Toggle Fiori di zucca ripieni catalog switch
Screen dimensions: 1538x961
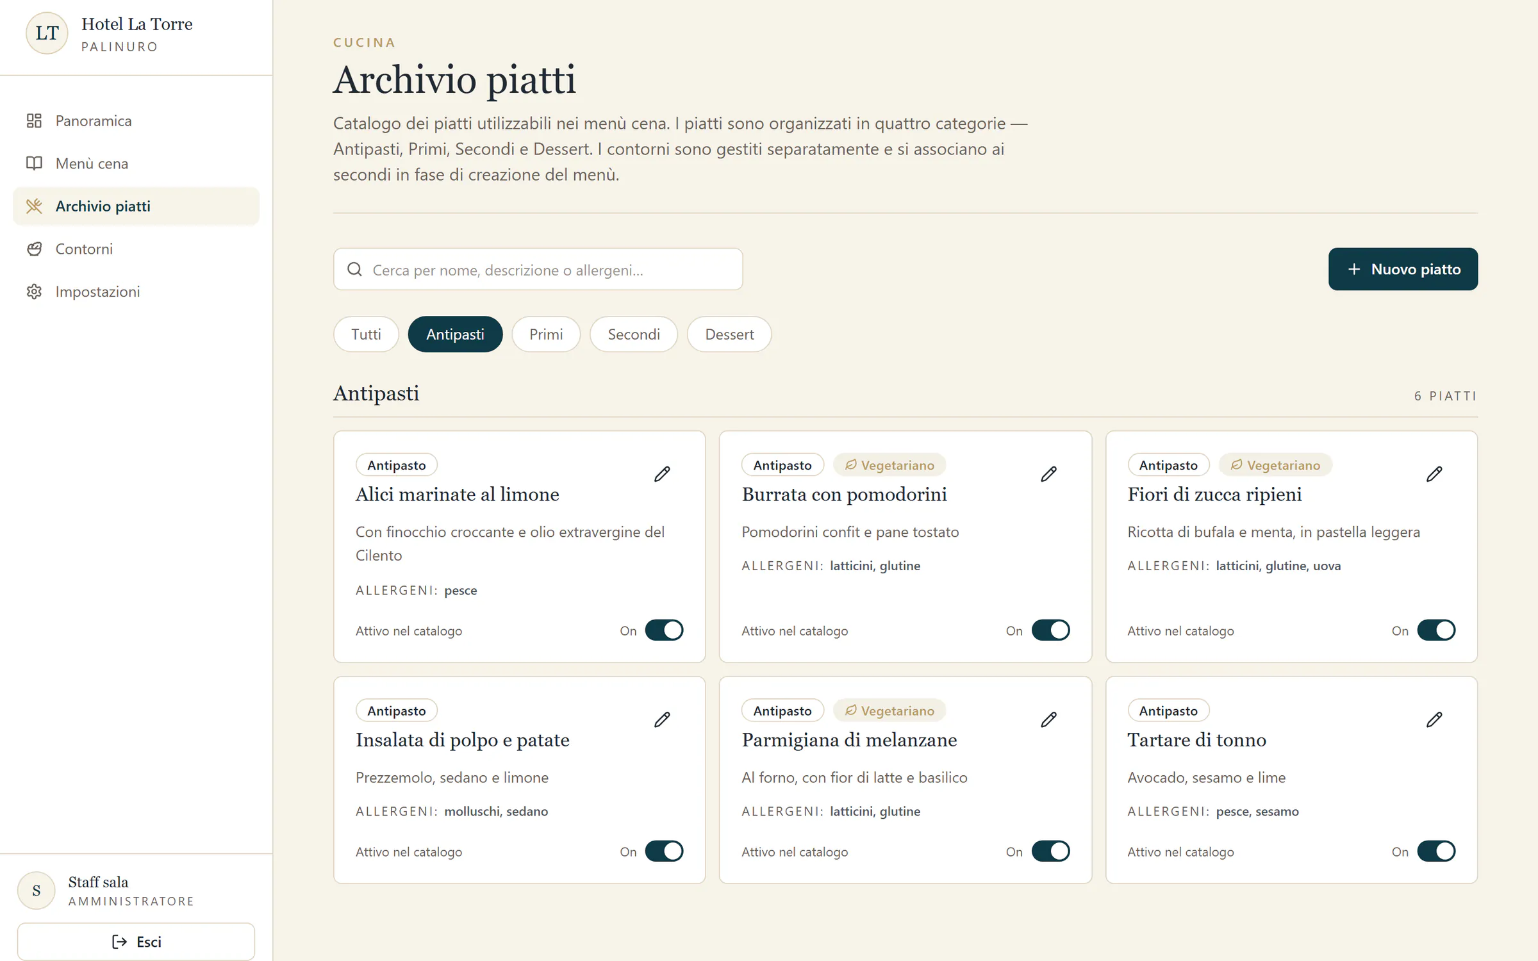(1436, 630)
